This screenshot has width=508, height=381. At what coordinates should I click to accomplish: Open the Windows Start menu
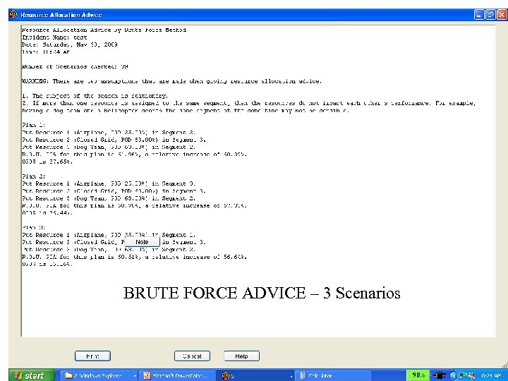(32, 375)
